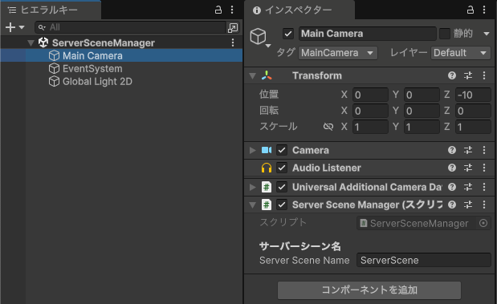Image resolution: width=497 pixels, height=304 pixels.
Task: Disable the Main Camera active checkbox
Action: 288,34
